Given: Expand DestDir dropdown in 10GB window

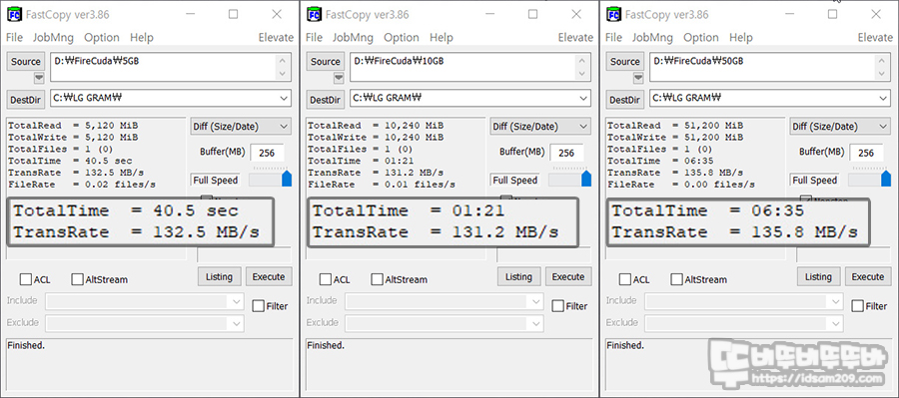Looking at the screenshot, I should pos(583,99).
